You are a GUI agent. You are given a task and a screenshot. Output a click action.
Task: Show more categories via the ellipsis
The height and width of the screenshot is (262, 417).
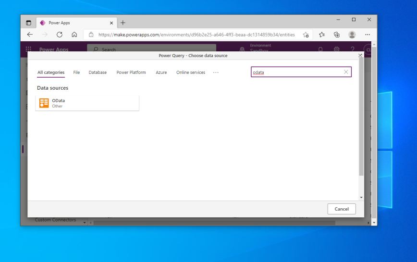(x=216, y=72)
